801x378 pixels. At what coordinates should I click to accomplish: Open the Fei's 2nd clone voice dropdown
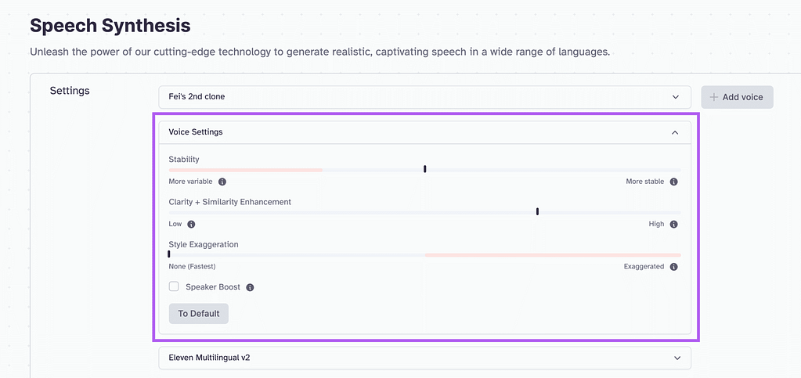424,97
